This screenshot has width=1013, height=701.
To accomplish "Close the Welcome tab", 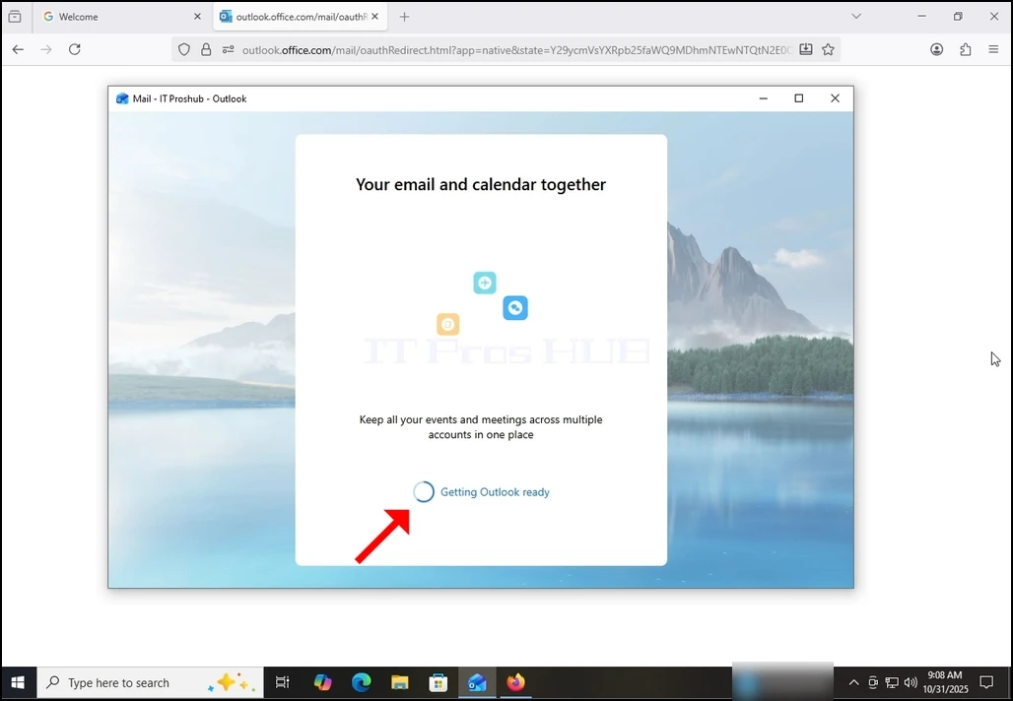I will pyautogui.click(x=198, y=17).
